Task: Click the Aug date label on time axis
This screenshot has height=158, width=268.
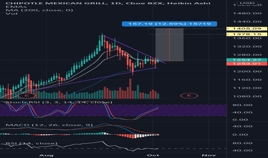Action: [x=46, y=155]
